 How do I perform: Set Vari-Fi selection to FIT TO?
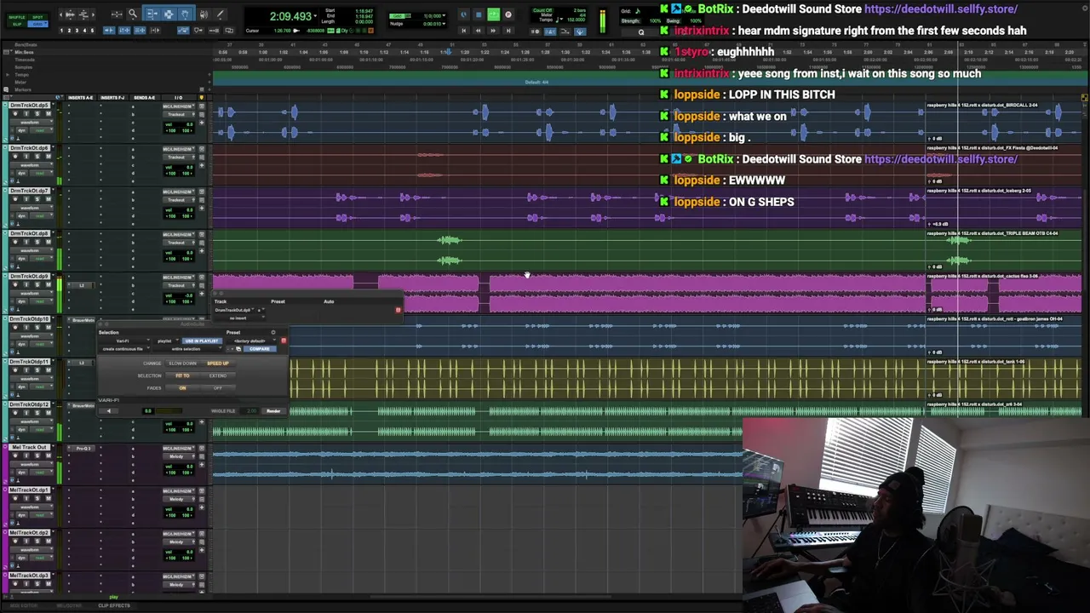click(182, 375)
